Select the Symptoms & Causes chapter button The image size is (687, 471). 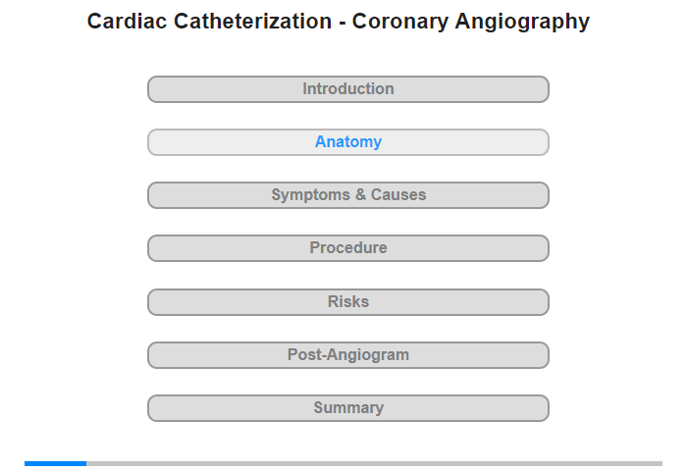(348, 195)
